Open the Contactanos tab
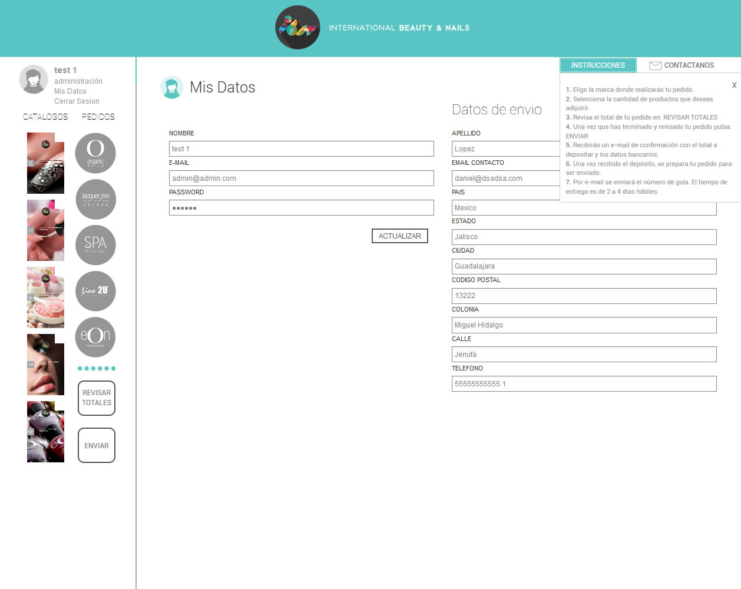 (689, 65)
